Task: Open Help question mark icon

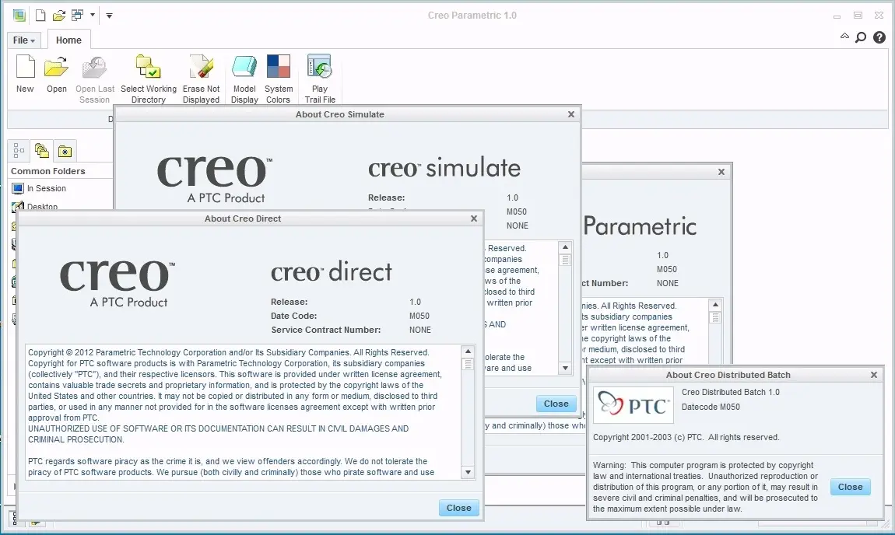Action: pos(879,37)
